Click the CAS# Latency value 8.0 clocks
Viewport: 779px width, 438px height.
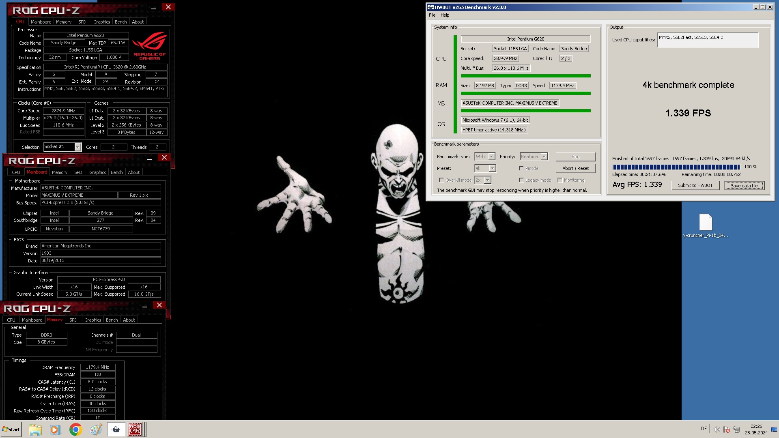(97, 382)
